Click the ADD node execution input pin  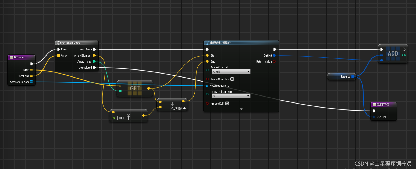pyautogui.click(x=381, y=49)
